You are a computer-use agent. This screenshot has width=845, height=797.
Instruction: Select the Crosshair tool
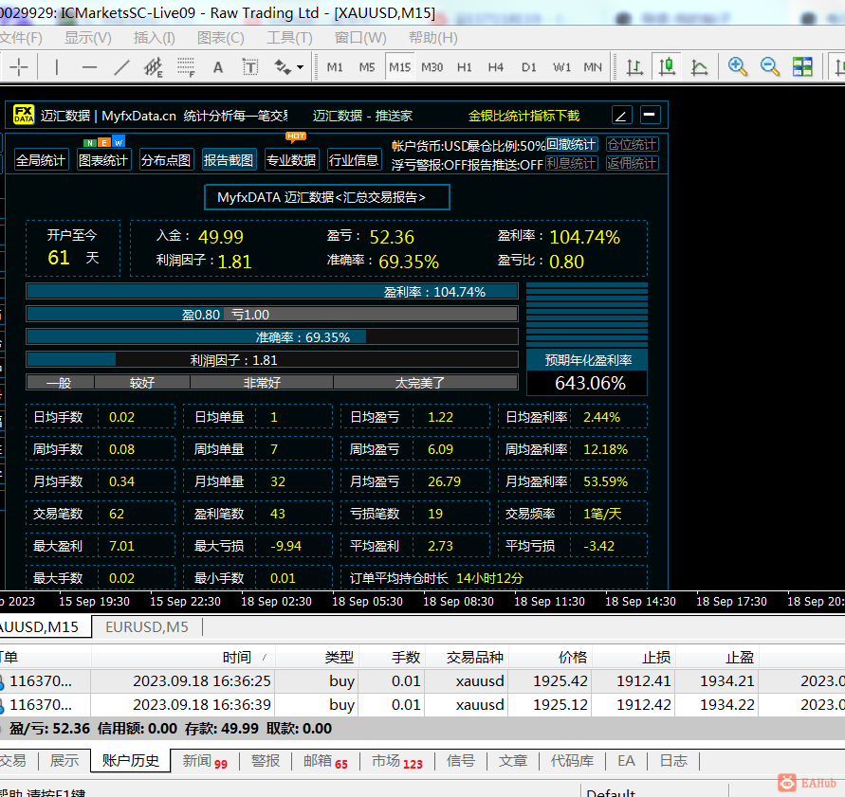click(19, 67)
